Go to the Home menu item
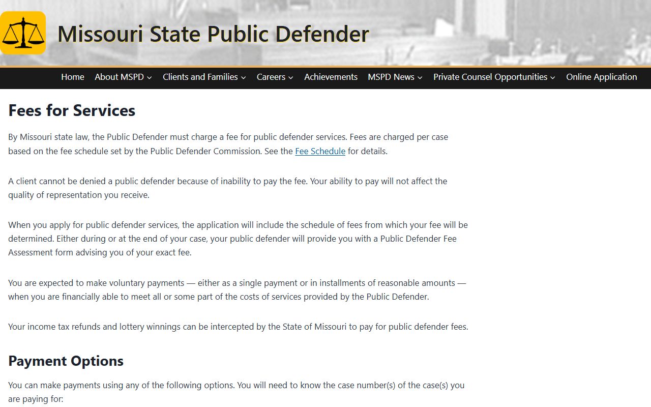Image resolution: width=651 pixels, height=407 pixels. (73, 77)
